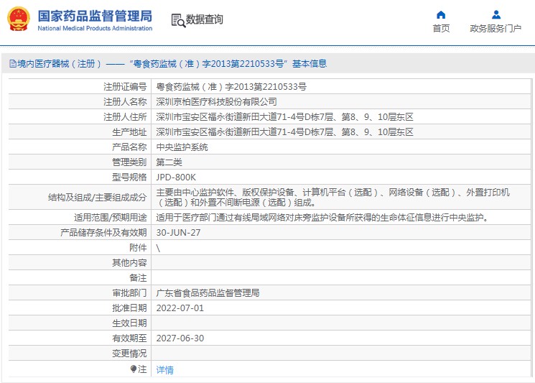
Task: Click the 其他内容 label
Action: [x=129, y=262]
